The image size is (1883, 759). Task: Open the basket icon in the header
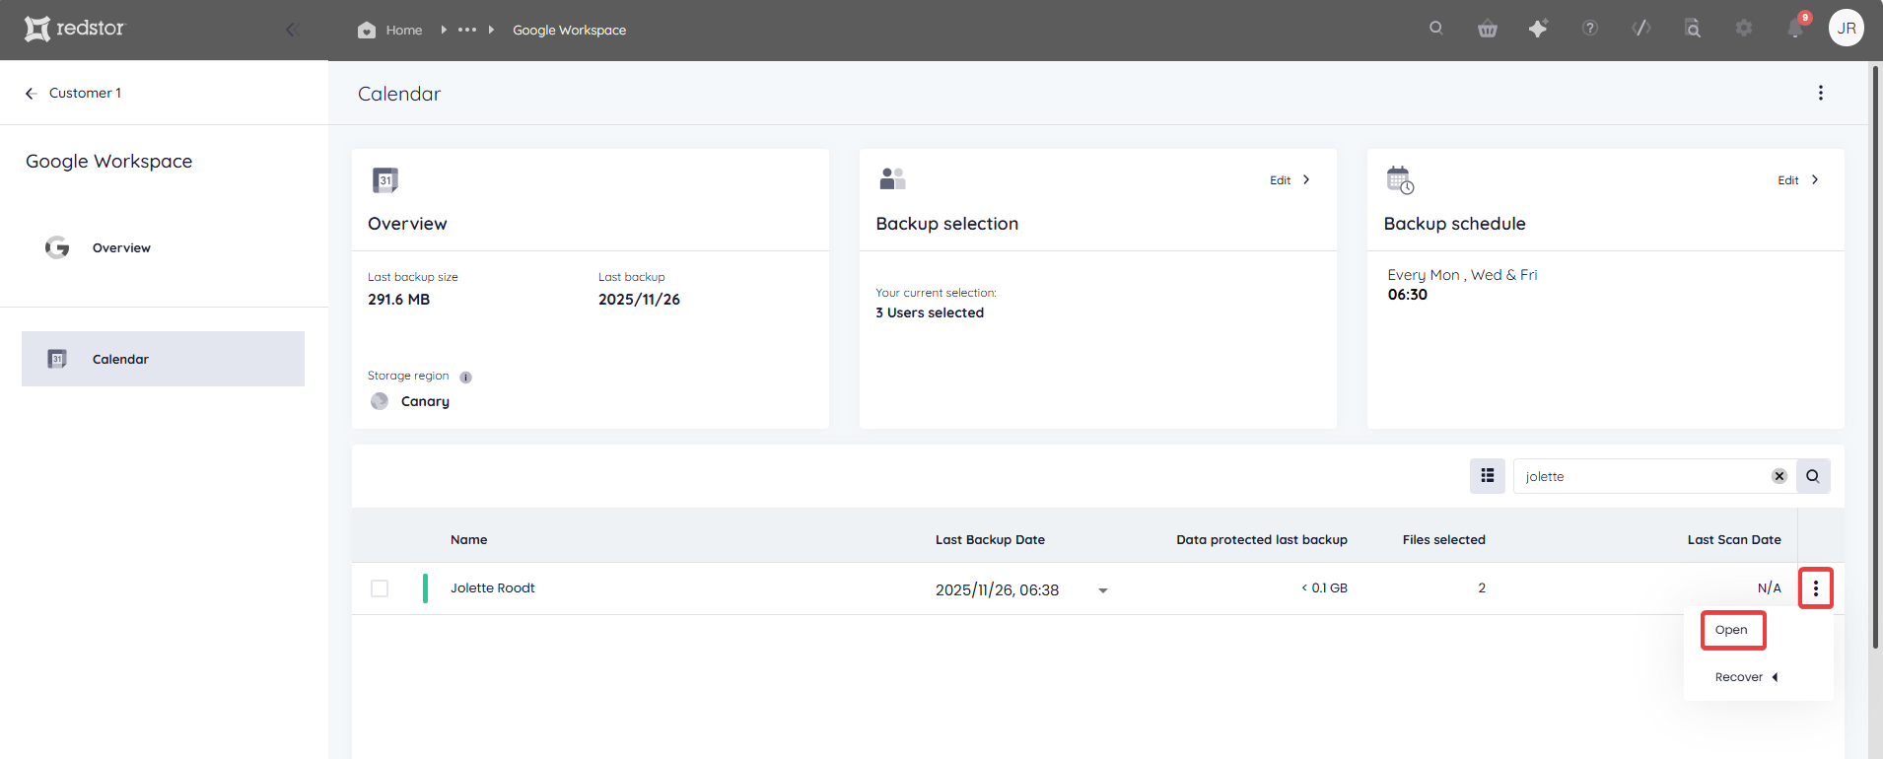1488,29
